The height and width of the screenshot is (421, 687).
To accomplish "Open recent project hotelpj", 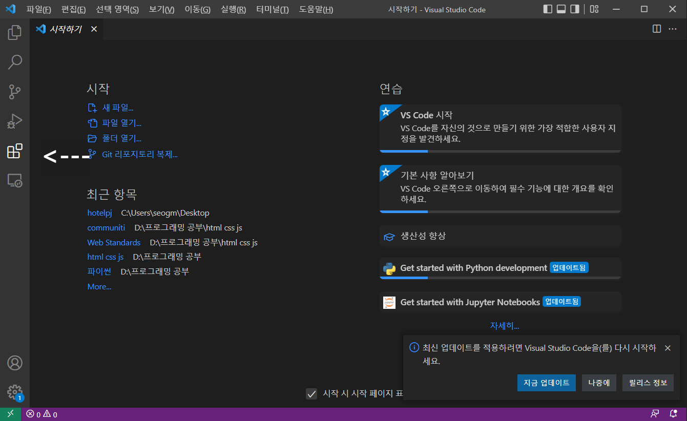I will 99,213.
